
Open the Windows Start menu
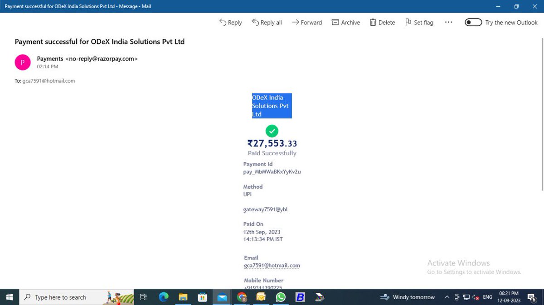10,297
